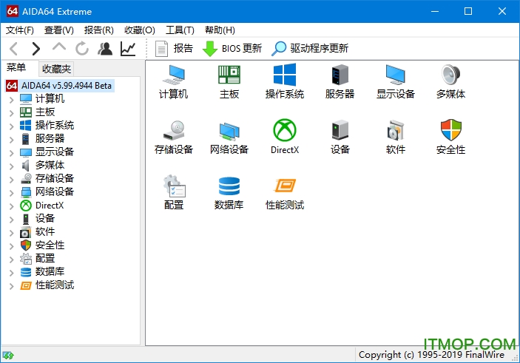Select 计算机 in the sidebar tree

(50, 99)
